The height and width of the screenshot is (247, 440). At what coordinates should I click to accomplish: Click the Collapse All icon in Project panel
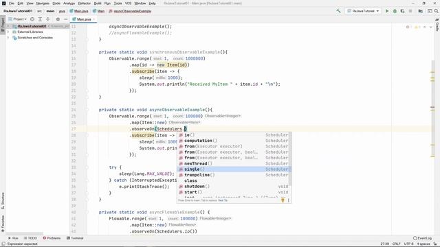click(x=47, y=19)
